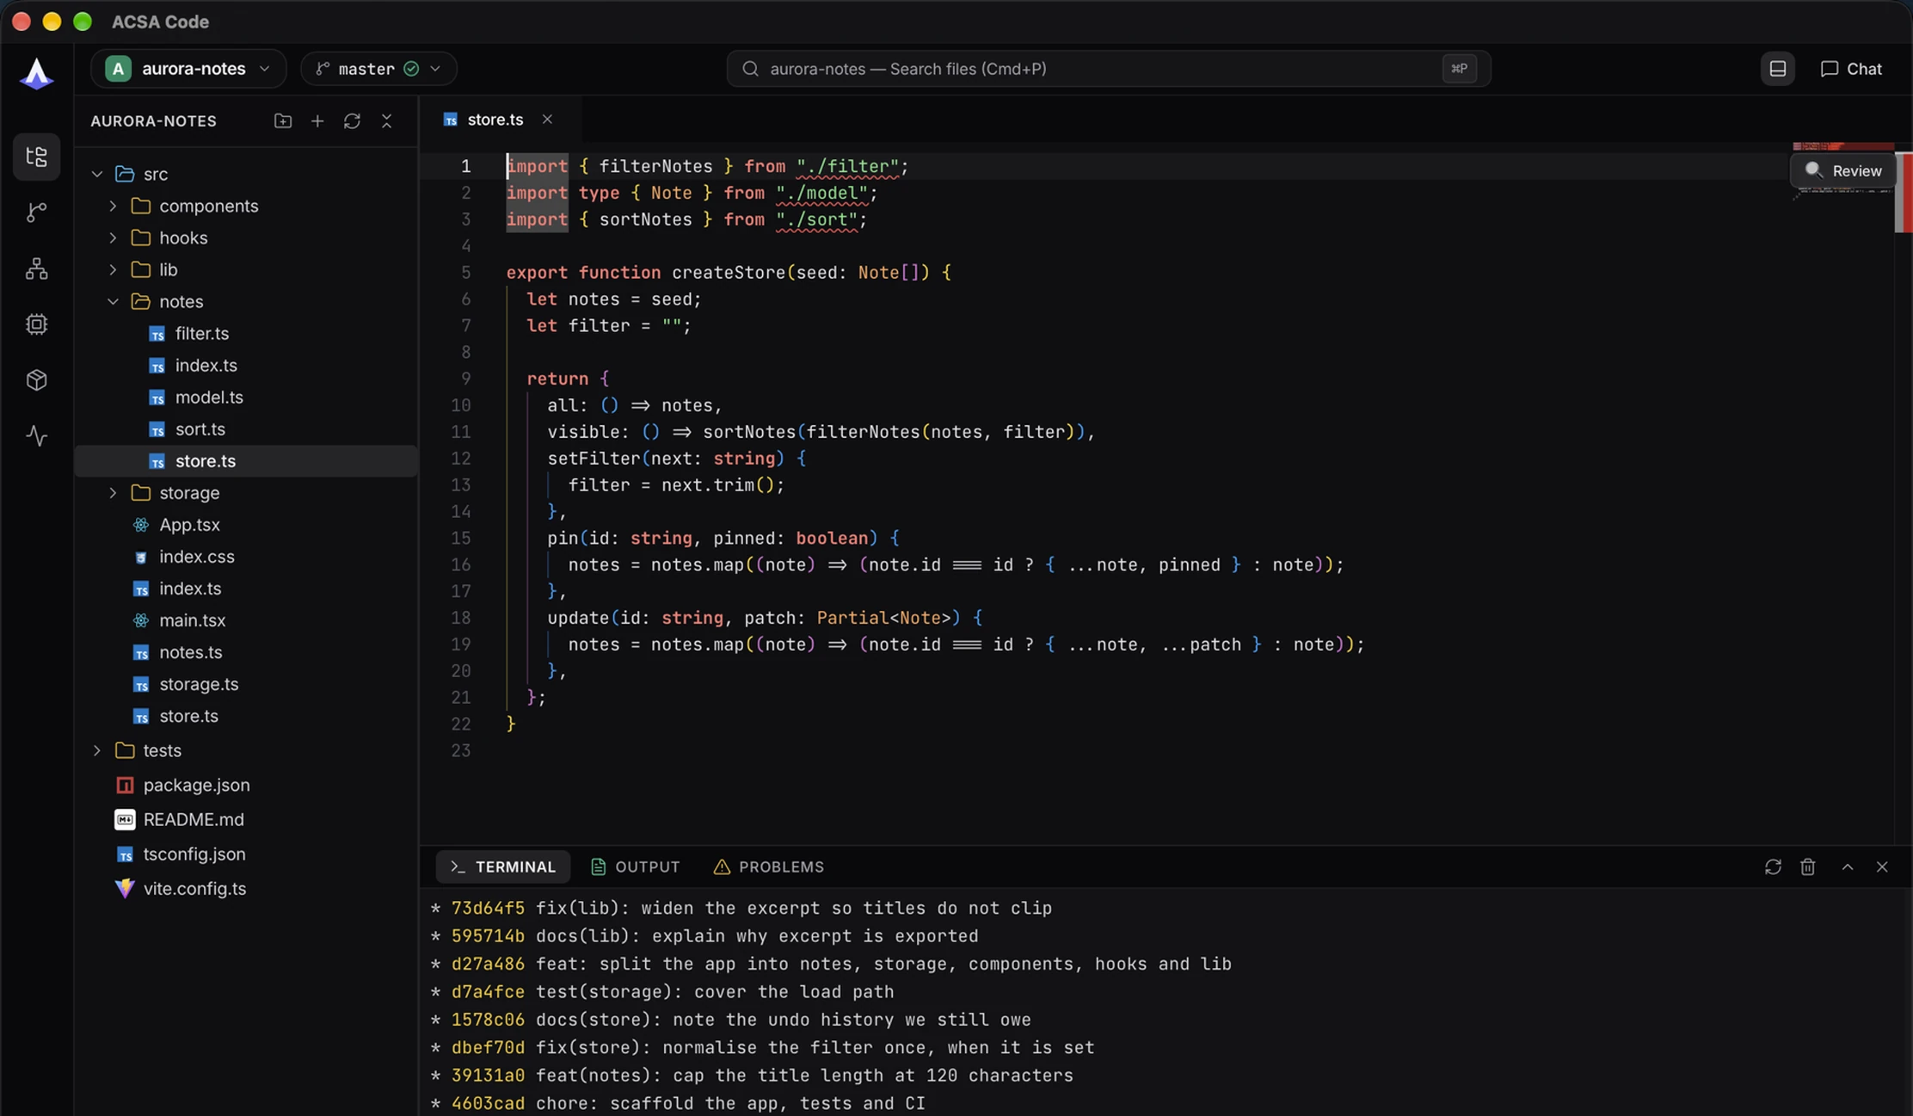Open the file explorer sidebar icon

point(36,157)
